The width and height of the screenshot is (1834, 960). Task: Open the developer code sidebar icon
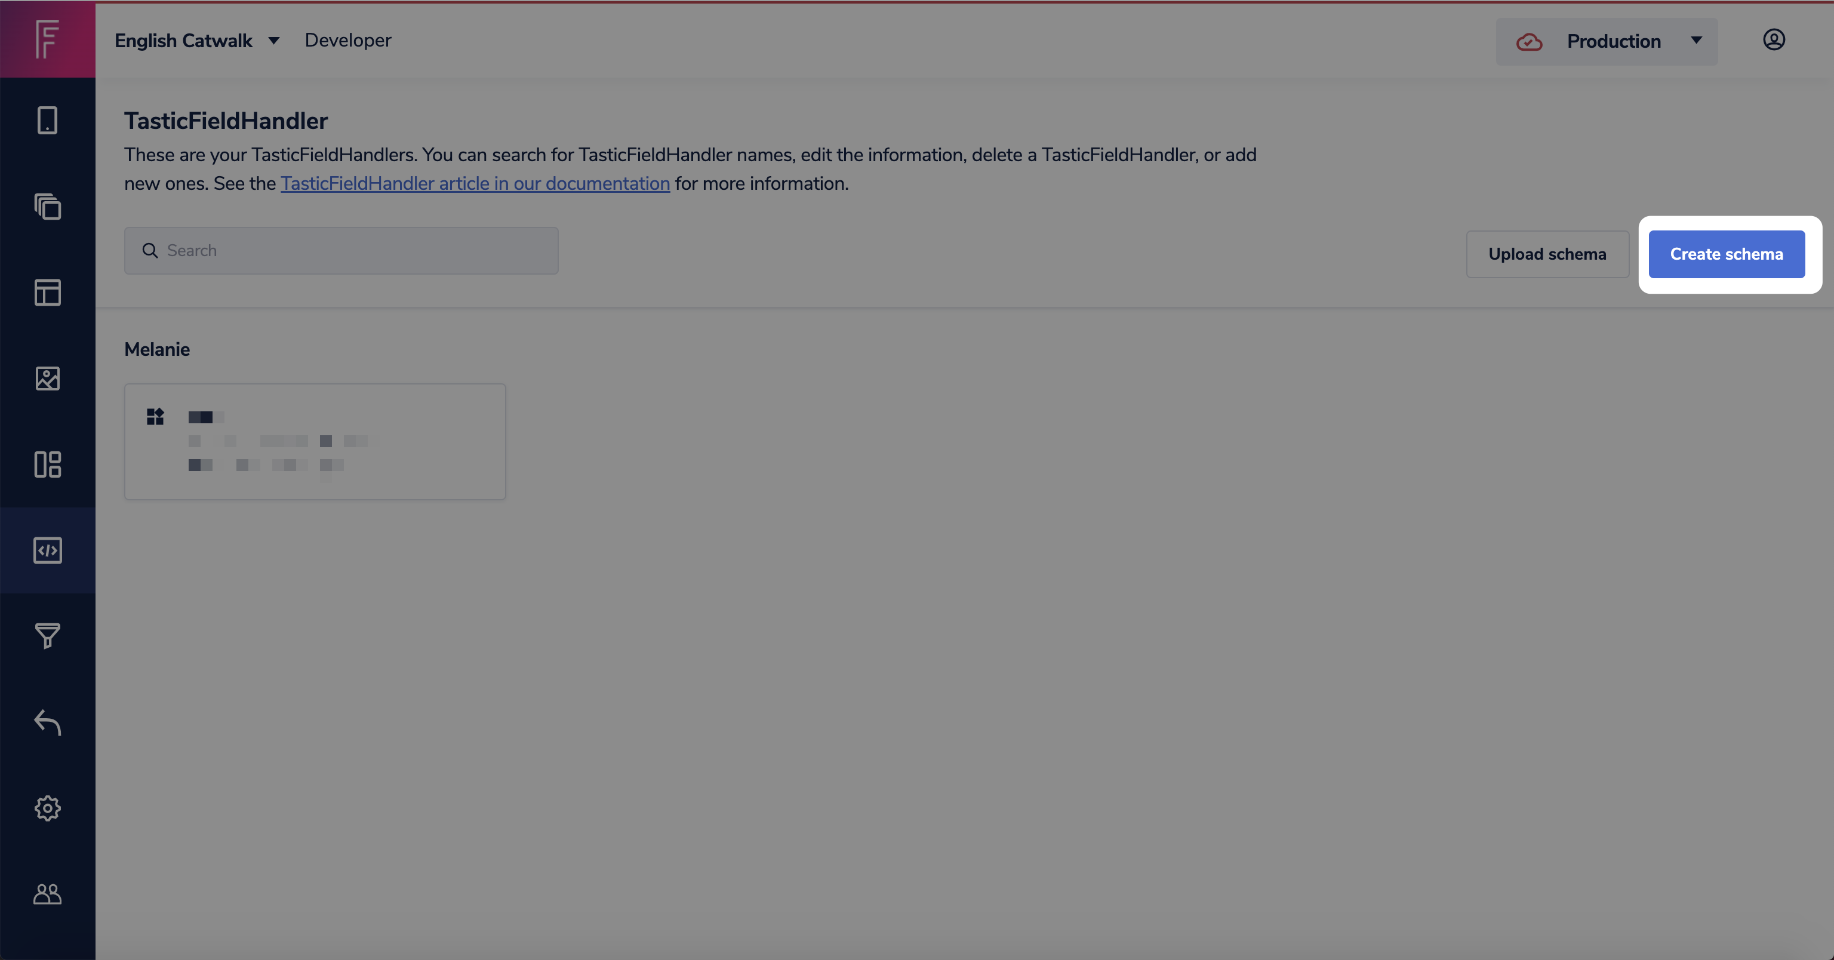point(47,550)
